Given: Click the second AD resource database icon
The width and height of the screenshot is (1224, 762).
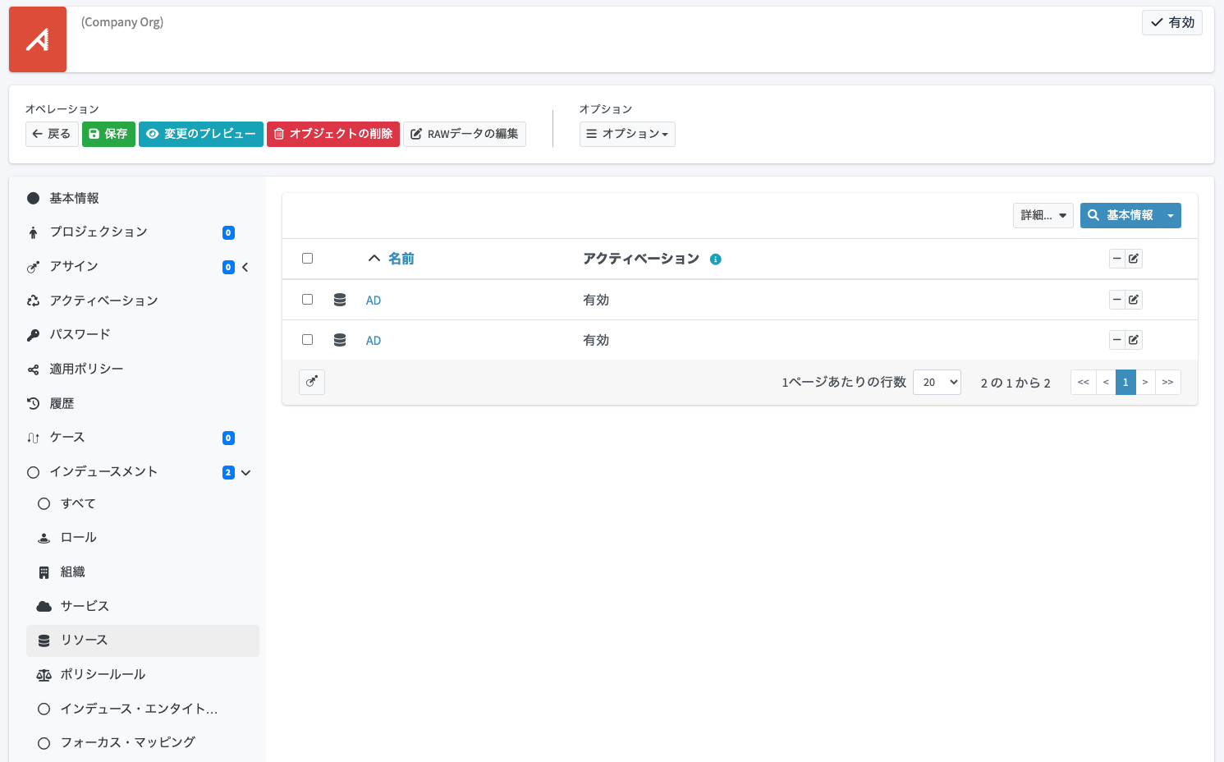Looking at the screenshot, I should [340, 340].
